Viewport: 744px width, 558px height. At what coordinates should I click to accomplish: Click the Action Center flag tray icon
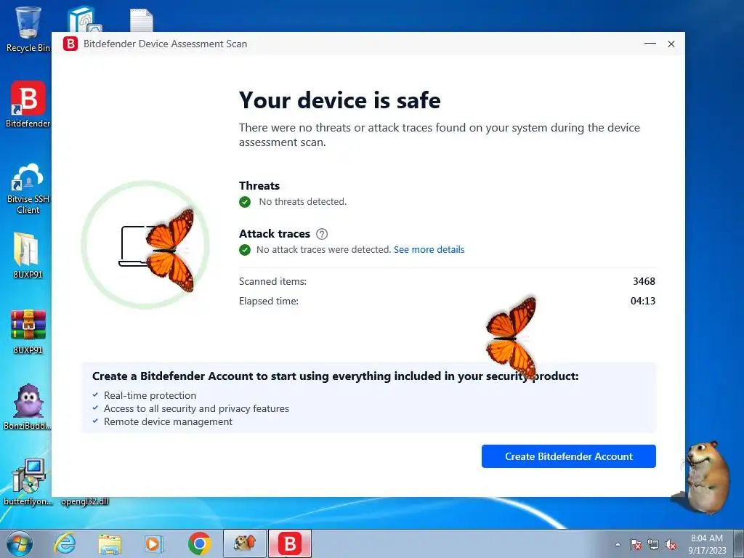636,544
